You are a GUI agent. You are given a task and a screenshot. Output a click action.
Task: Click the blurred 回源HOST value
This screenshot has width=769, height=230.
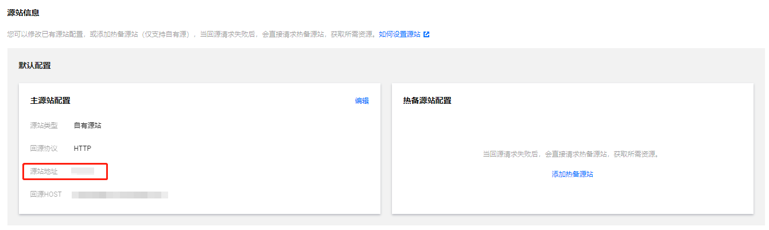[120, 194]
